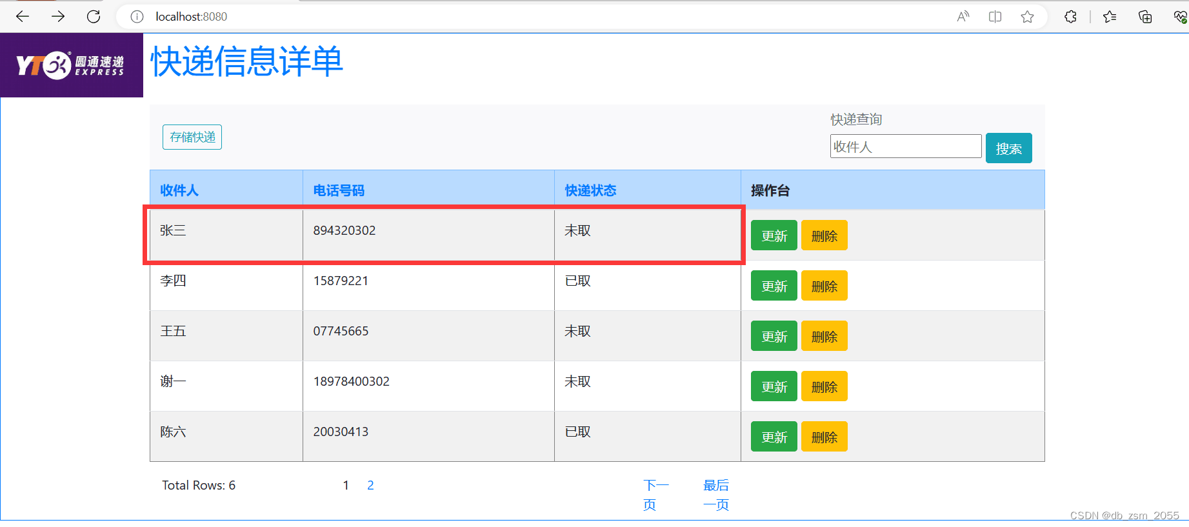The image size is (1189, 527).
Task: Click 删除 button for 王五
Action: [824, 336]
